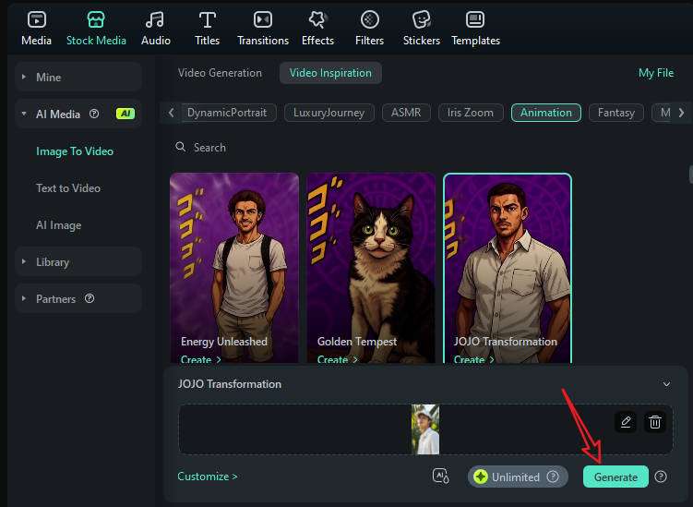
Task: Select the LuxuryJourney category chip
Action: coord(329,113)
